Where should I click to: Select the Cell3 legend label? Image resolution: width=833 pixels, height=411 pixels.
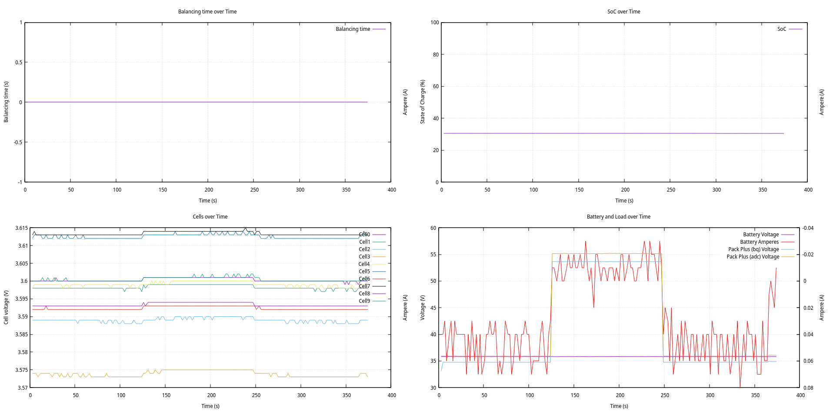coord(364,257)
